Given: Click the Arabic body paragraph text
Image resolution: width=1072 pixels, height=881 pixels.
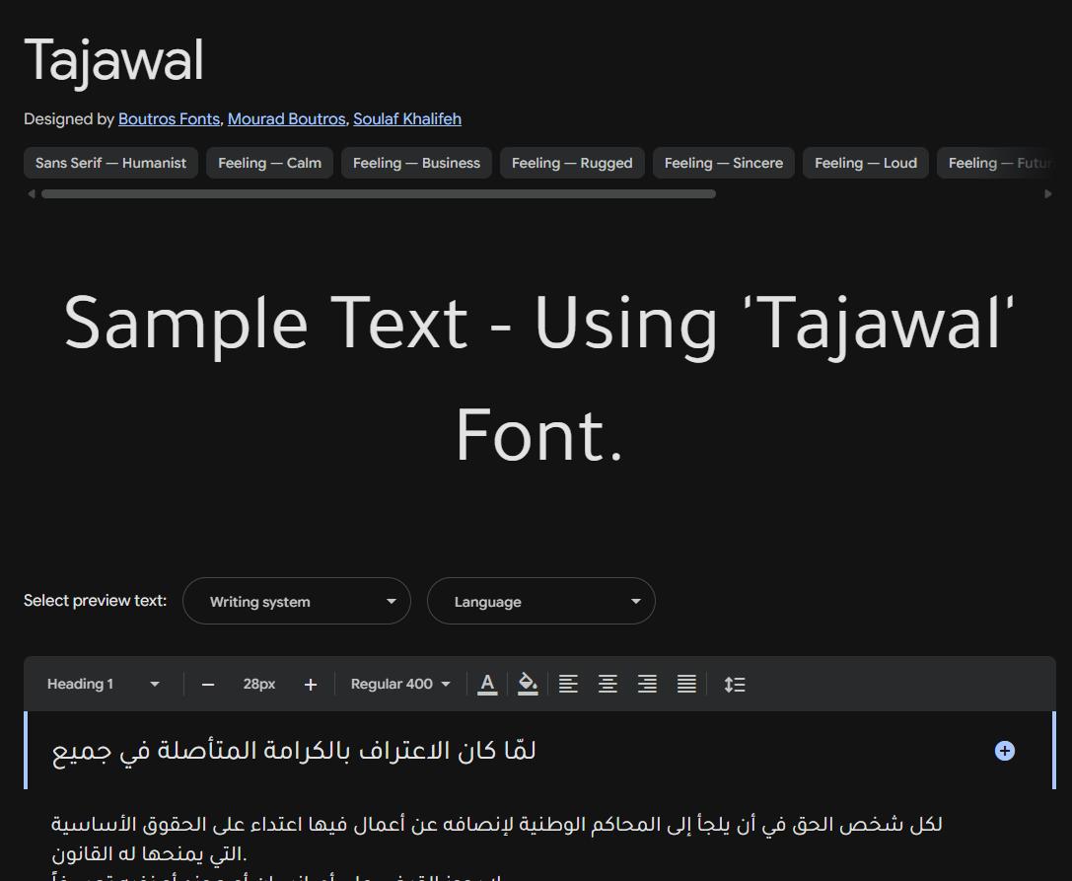Looking at the screenshot, I should pos(497,839).
